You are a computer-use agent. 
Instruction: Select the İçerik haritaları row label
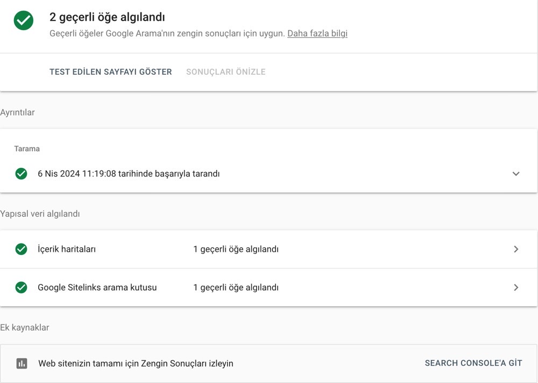tap(67, 249)
